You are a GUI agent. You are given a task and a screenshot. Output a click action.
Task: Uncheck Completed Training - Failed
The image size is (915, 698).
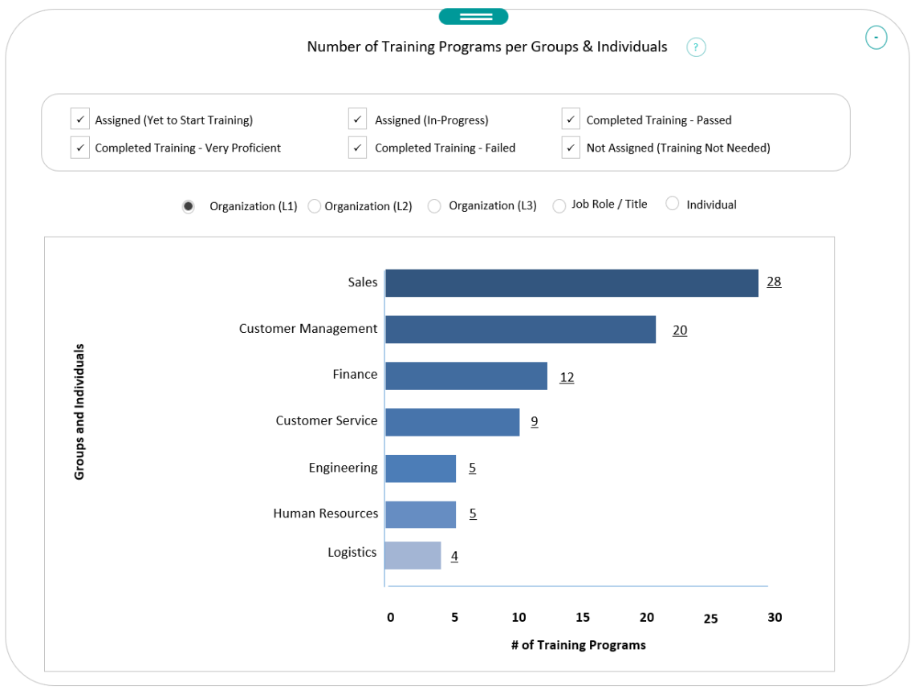click(357, 148)
